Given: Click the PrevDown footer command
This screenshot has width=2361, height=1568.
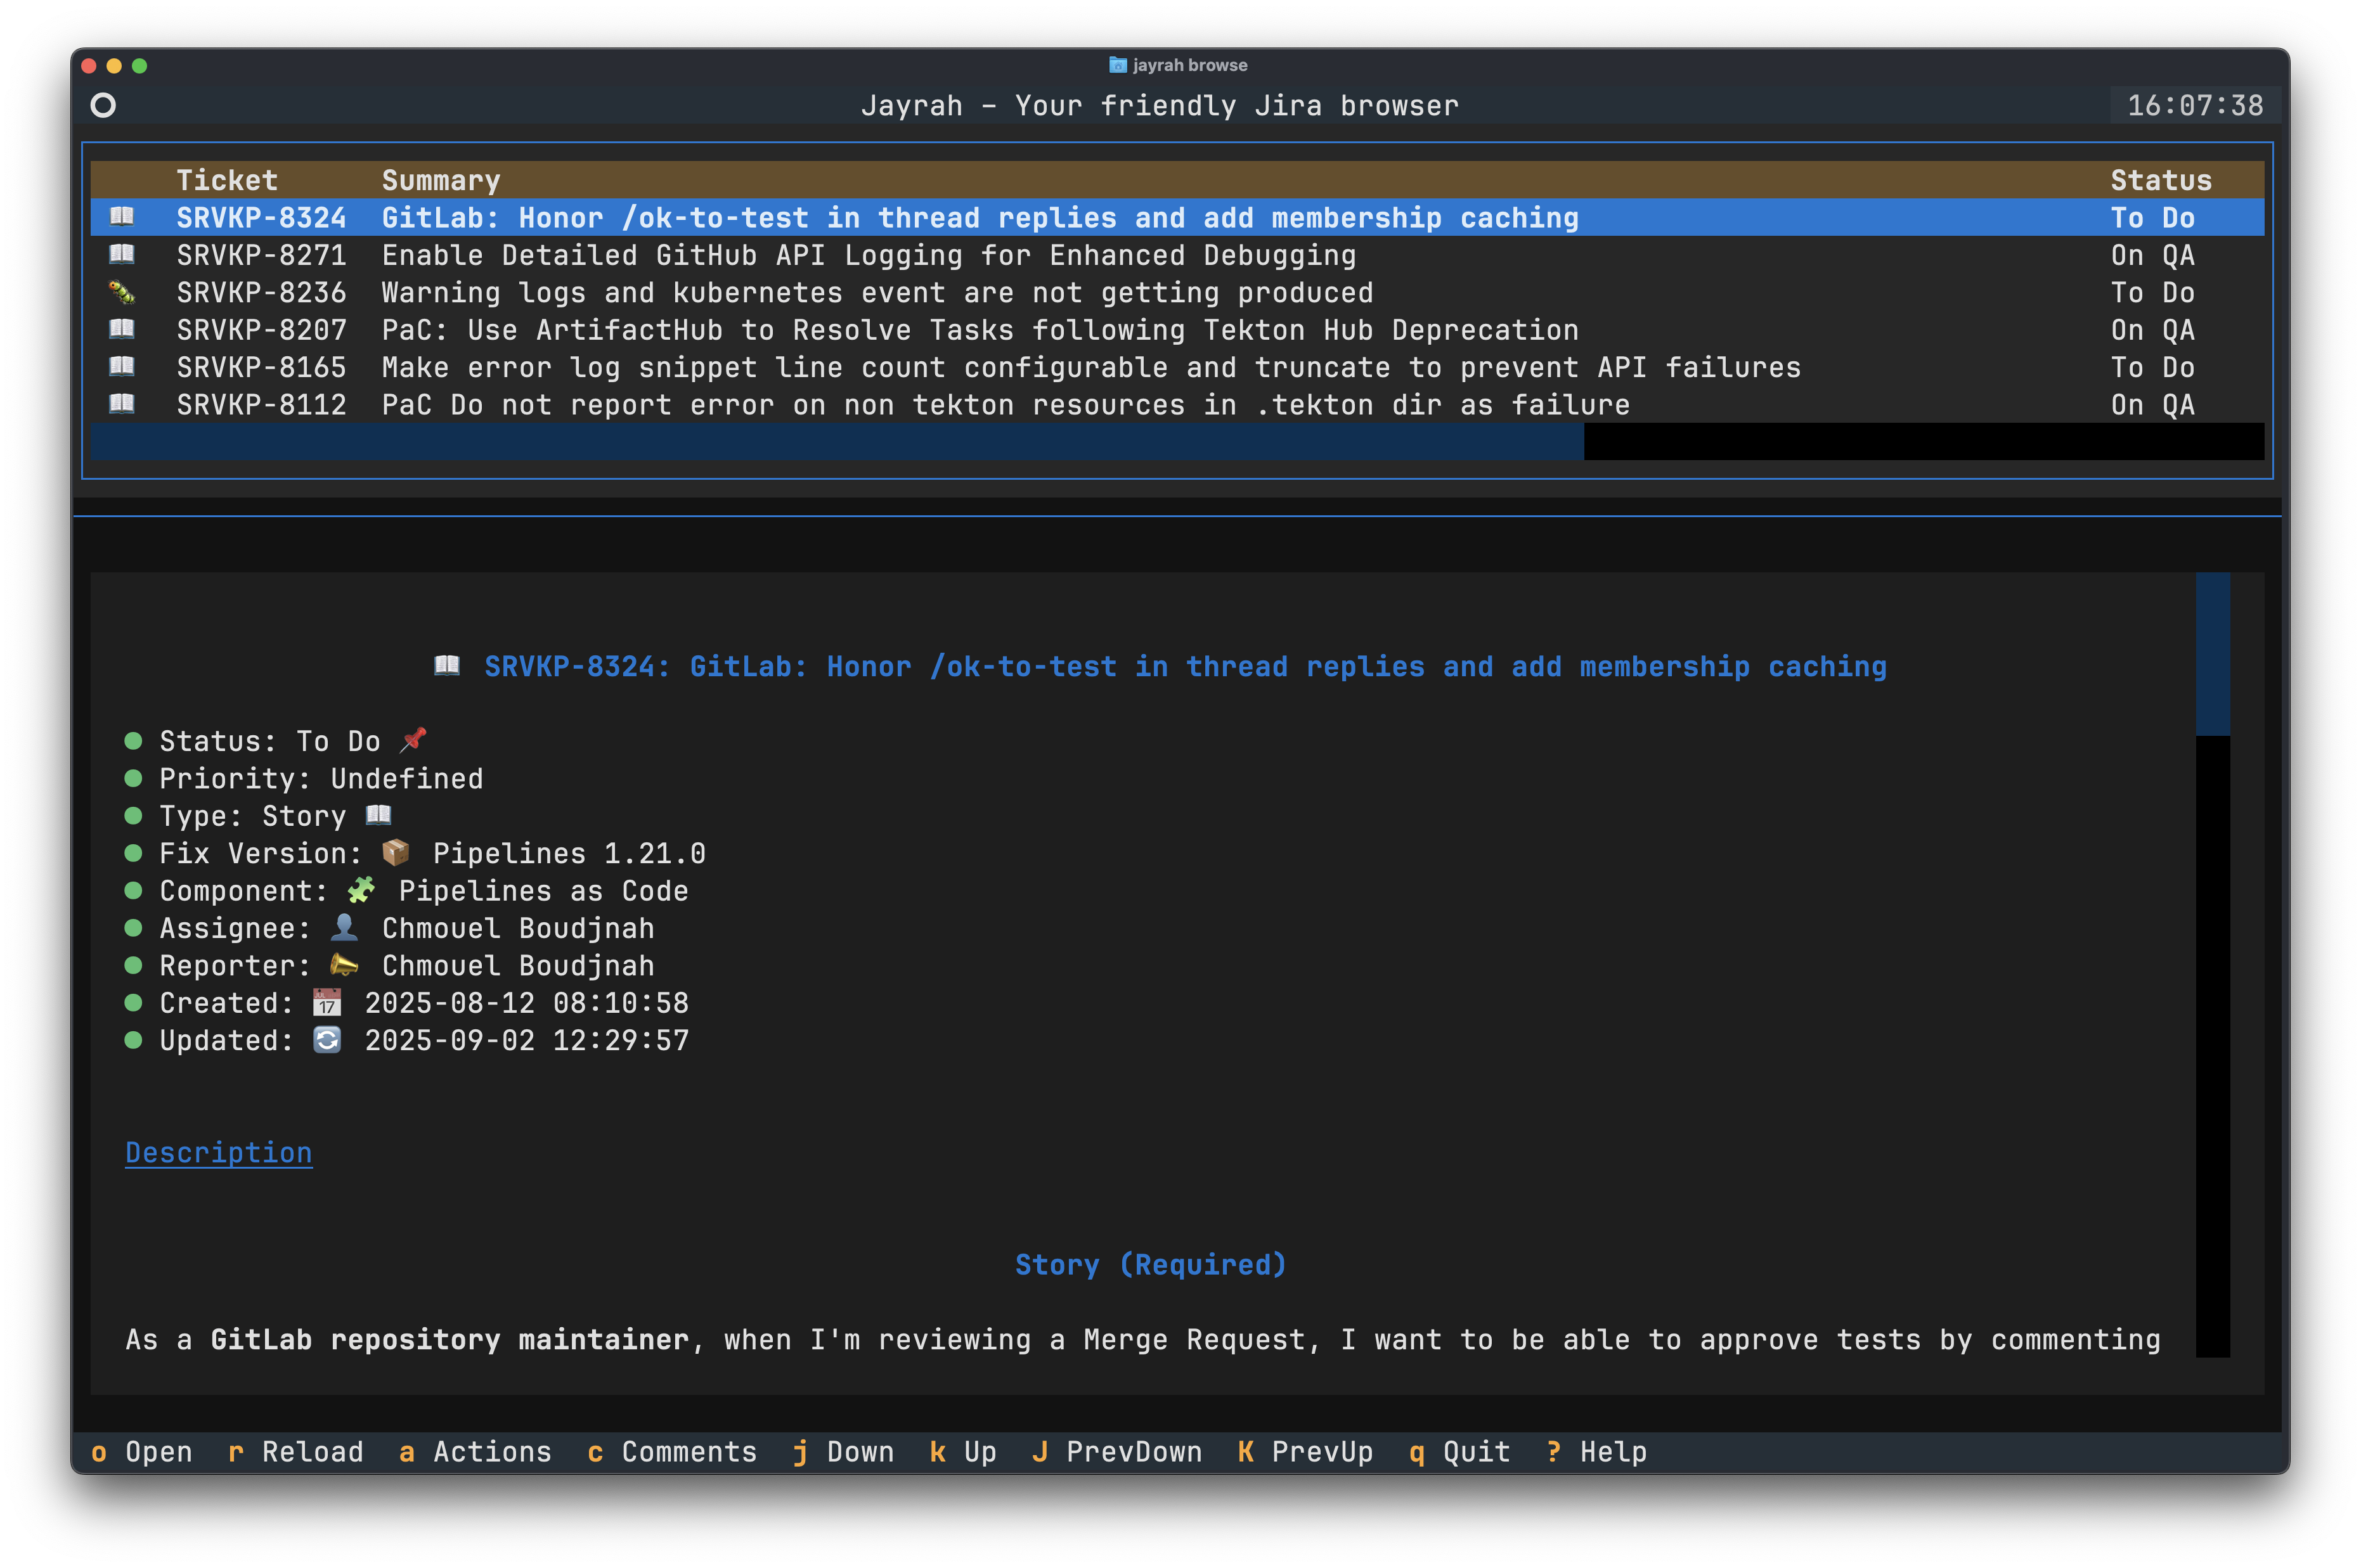Looking at the screenshot, I should point(1118,1451).
